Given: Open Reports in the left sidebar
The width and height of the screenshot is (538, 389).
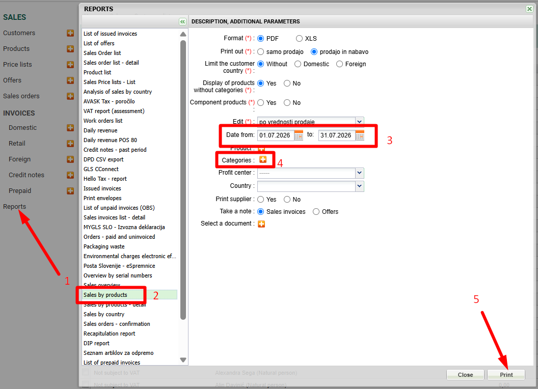Looking at the screenshot, I should (x=14, y=207).
